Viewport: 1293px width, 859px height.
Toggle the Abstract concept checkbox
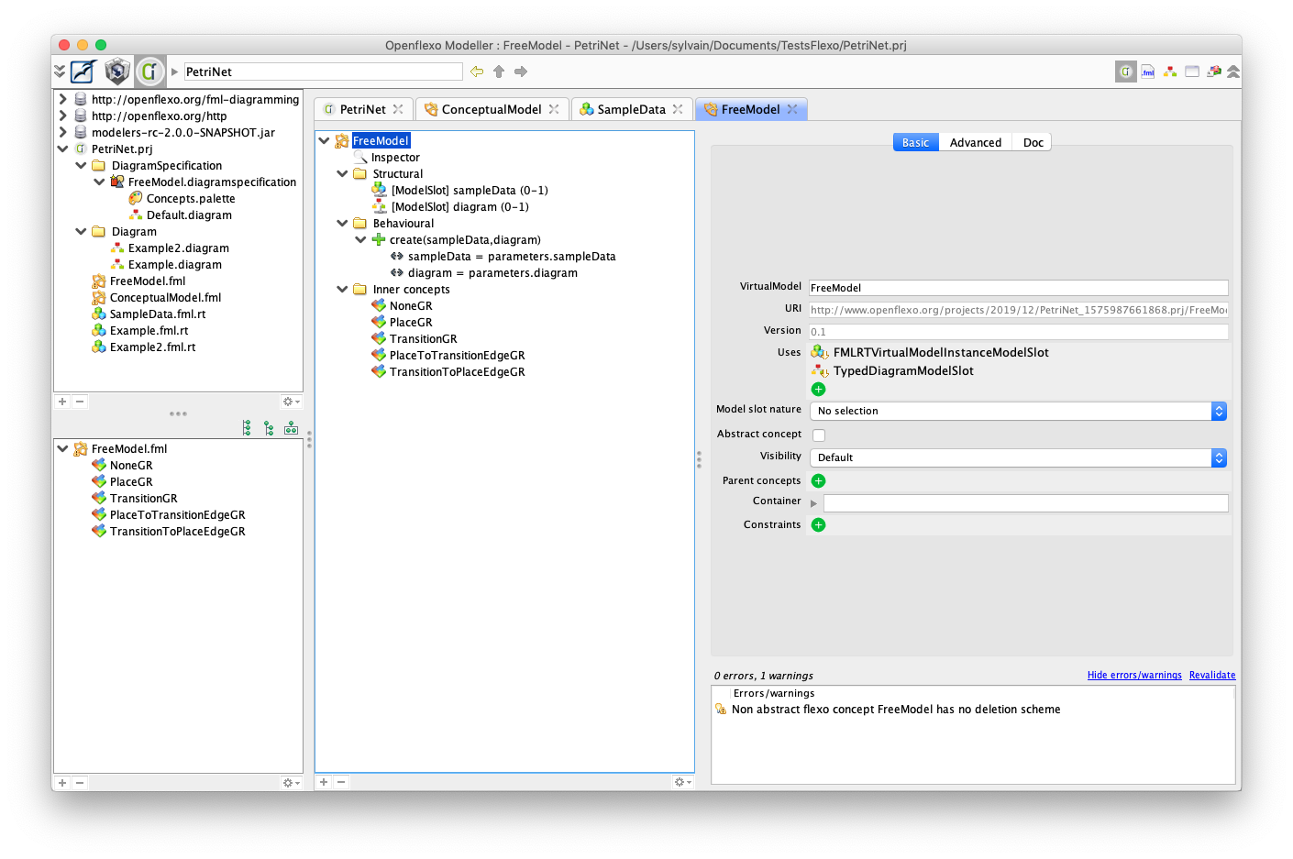[819, 435]
